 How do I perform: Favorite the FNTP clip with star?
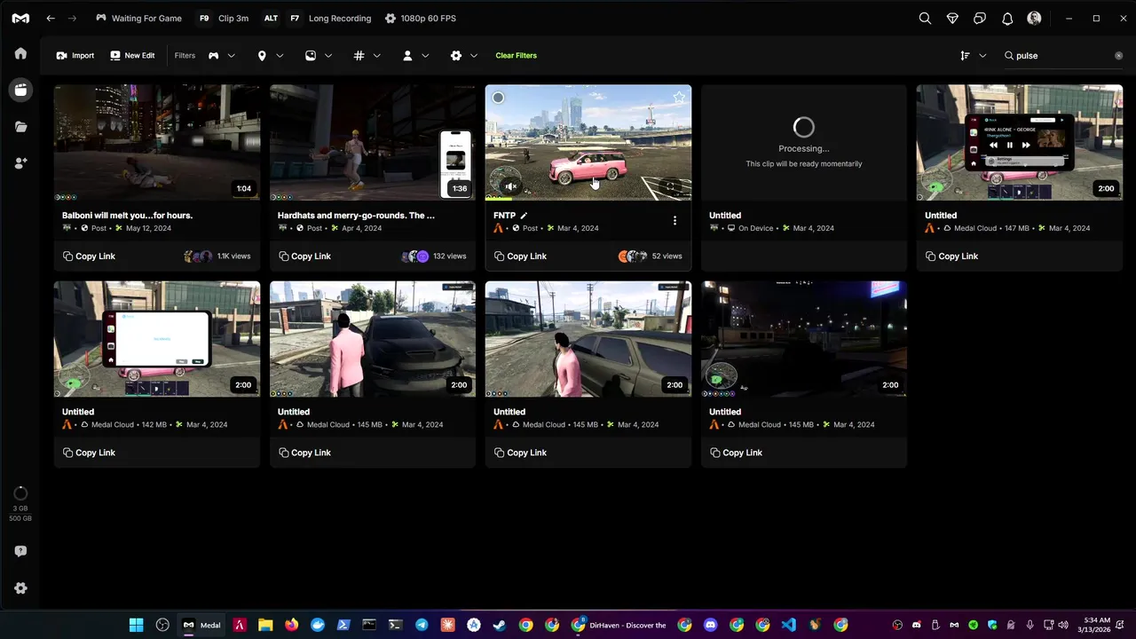pos(679,98)
